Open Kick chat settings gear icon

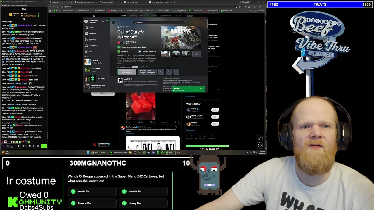tap(33, 146)
